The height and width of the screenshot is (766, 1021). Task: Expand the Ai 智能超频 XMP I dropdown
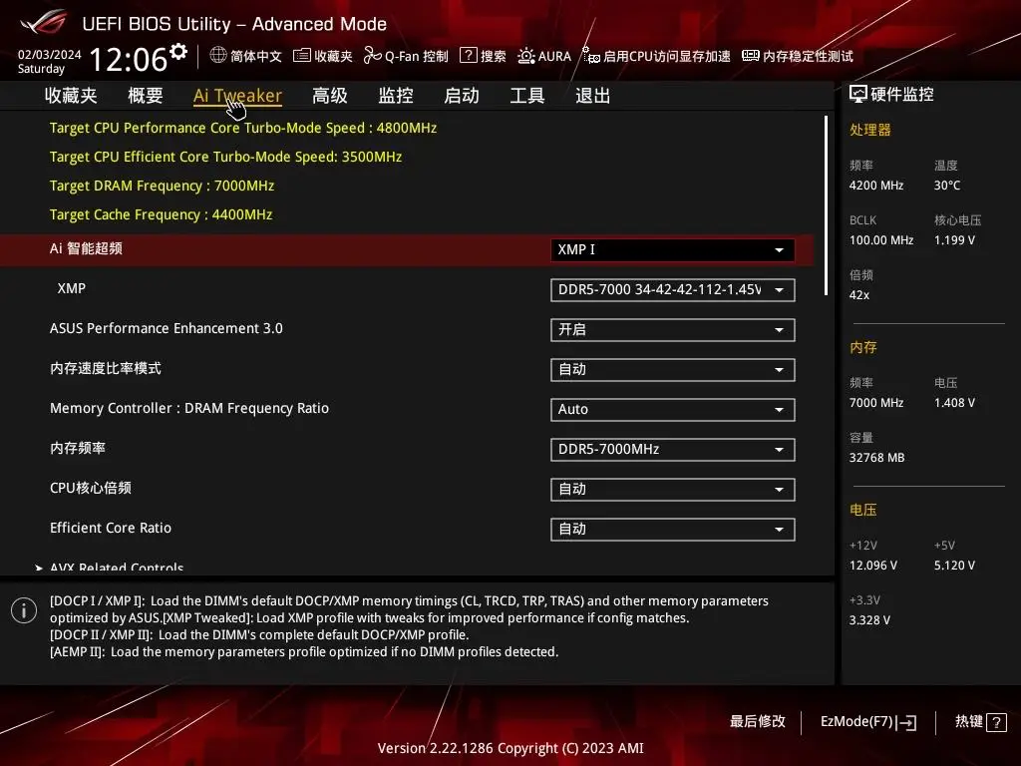pyautogui.click(x=672, y=250)
